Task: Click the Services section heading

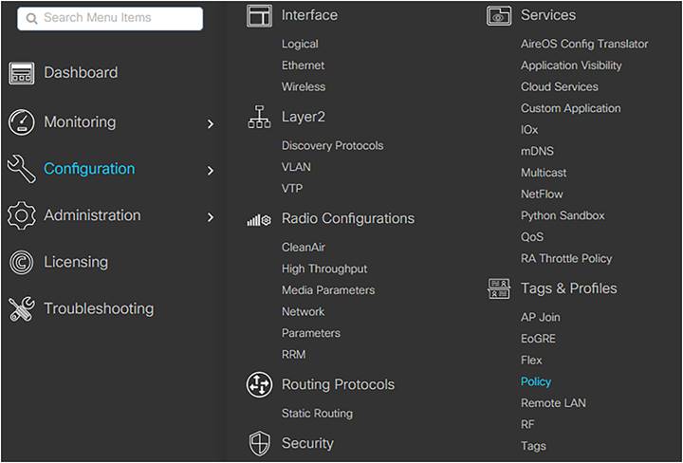Action: tap(548, 15)
